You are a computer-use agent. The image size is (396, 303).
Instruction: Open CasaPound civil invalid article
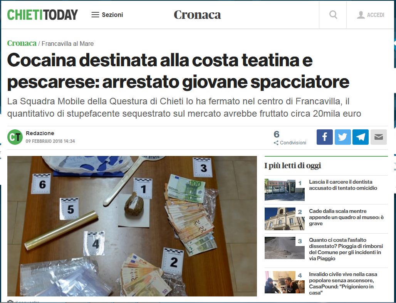point(343,283)
